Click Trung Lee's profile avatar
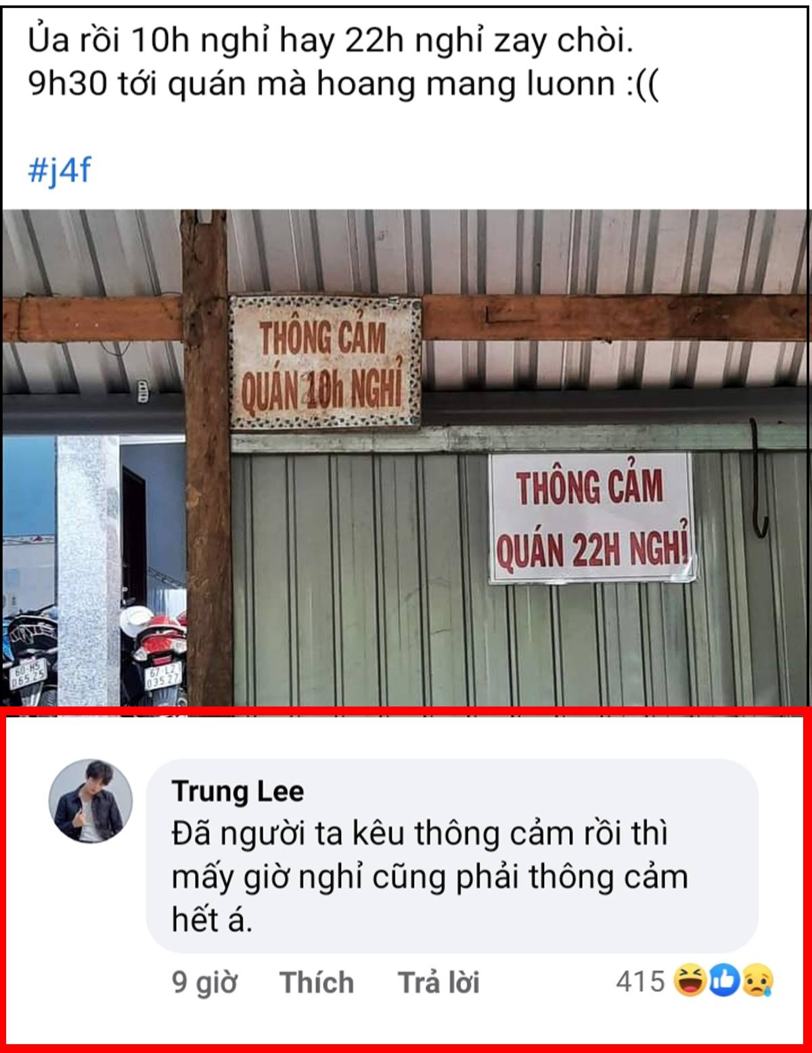This screenshot has height=1053, width=812. 91,801
